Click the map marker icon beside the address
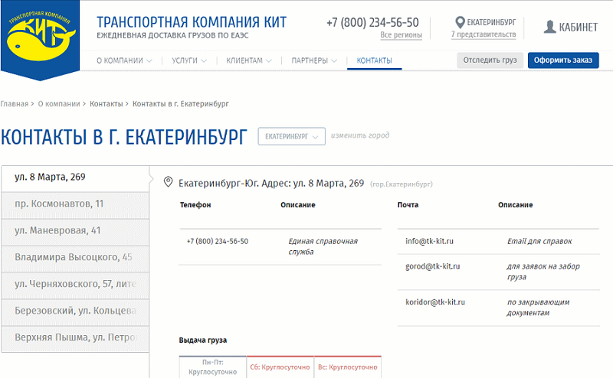Screen dimensions: 613x378 click(168, 182)
